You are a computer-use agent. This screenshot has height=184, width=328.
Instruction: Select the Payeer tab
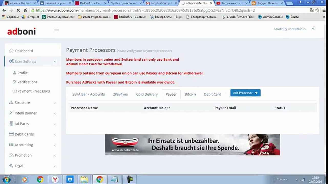pyautogui.click(x=171, y=94)
